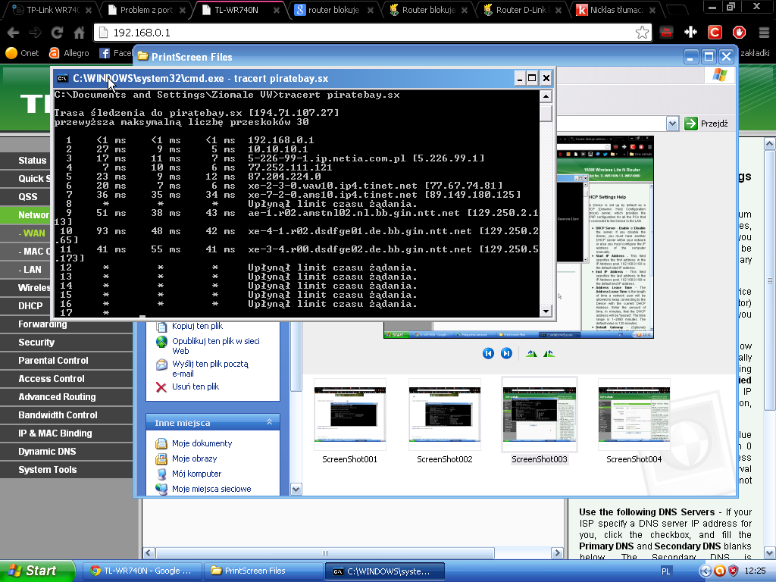Bookmark the page with the star icon
Screen dimensions: 776x582
point(641,33)
